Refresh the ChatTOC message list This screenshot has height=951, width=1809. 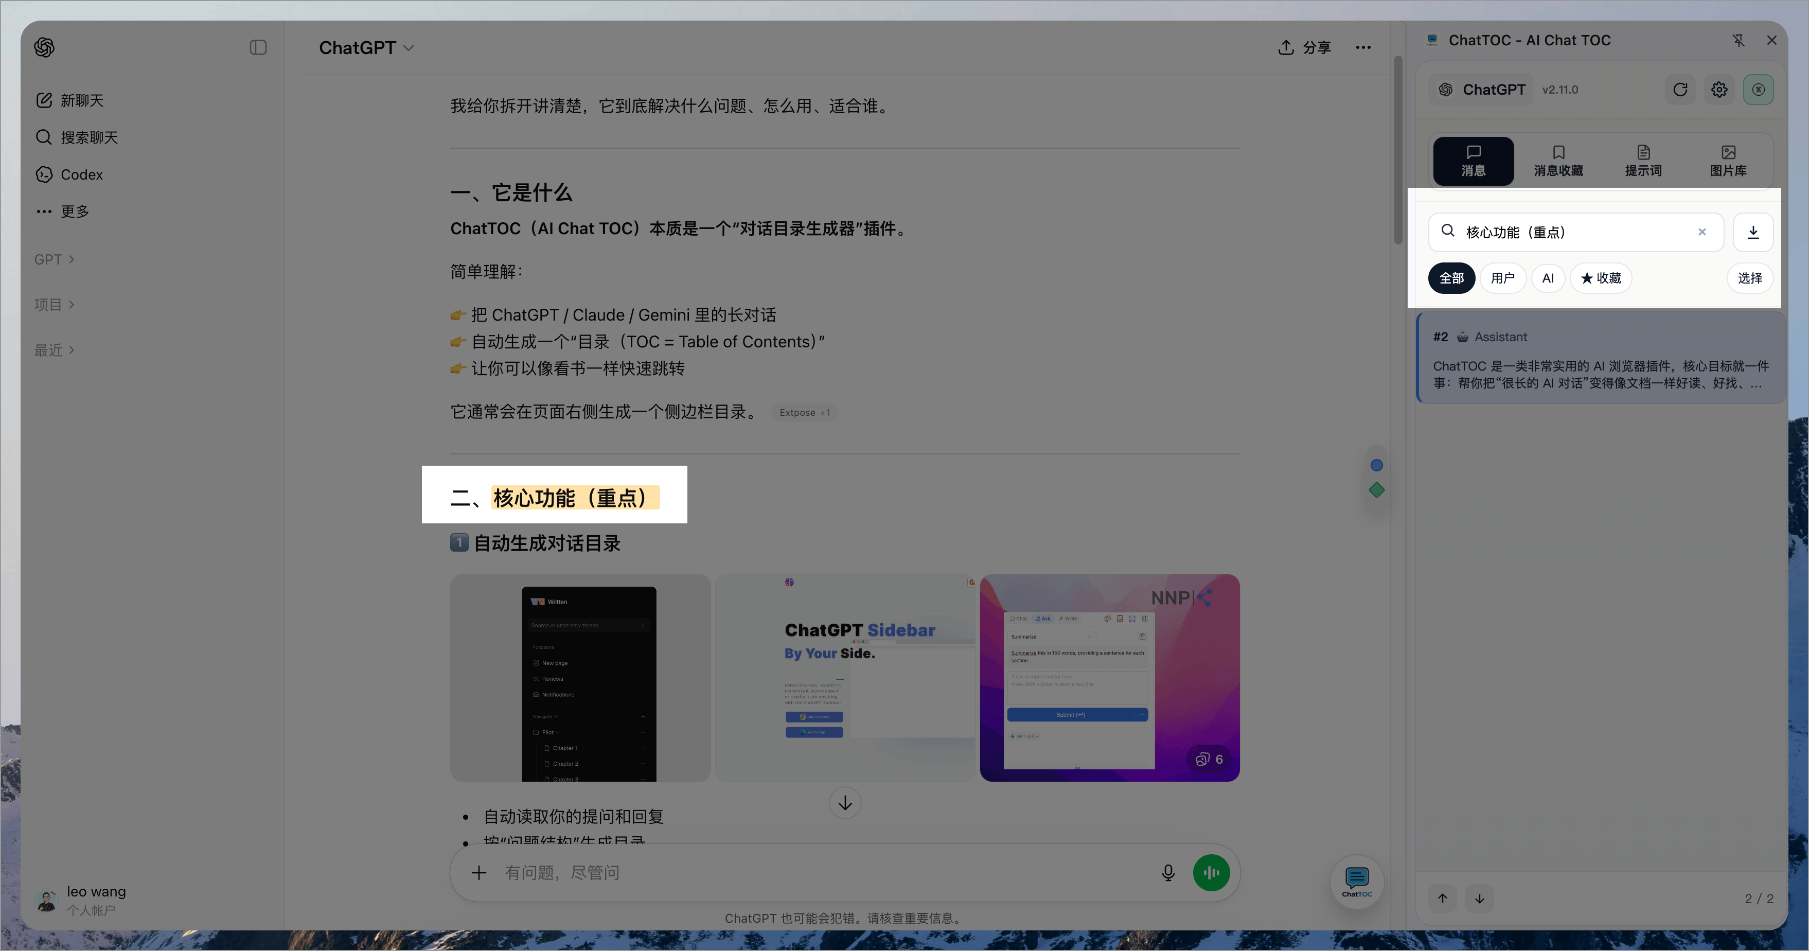click(x=1680, y=89)
